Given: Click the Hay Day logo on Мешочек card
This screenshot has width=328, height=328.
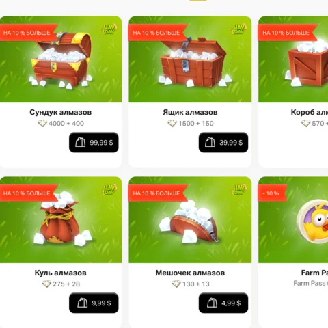Looking at the screenshot, I should click(x=239, y=190).
